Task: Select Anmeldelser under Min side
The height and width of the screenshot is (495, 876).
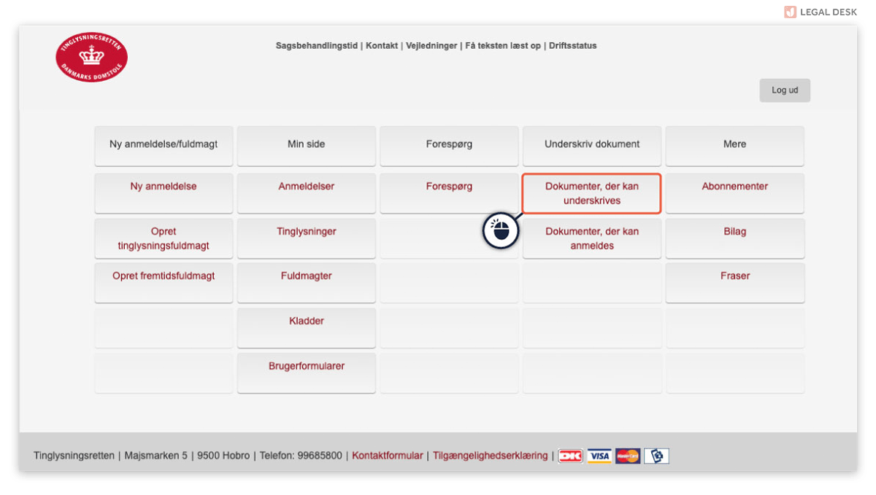Action: click(x=307, y=193)
